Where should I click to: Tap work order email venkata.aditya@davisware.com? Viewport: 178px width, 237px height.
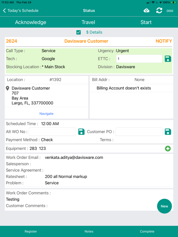pos(74,158)
